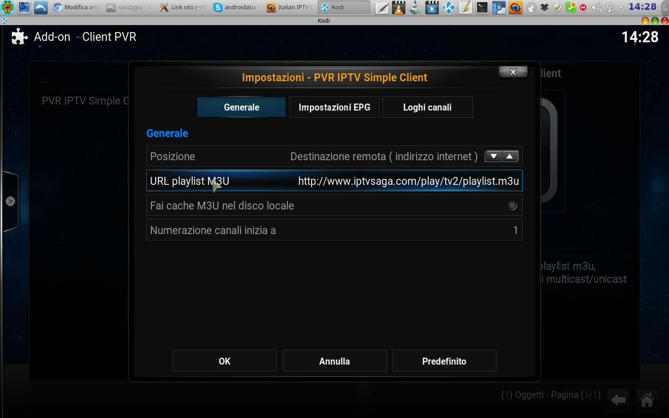The height and width of the screenshot is (418, 669).
Task: Open the side panel arrow handle
Action: tap(10, 201)
